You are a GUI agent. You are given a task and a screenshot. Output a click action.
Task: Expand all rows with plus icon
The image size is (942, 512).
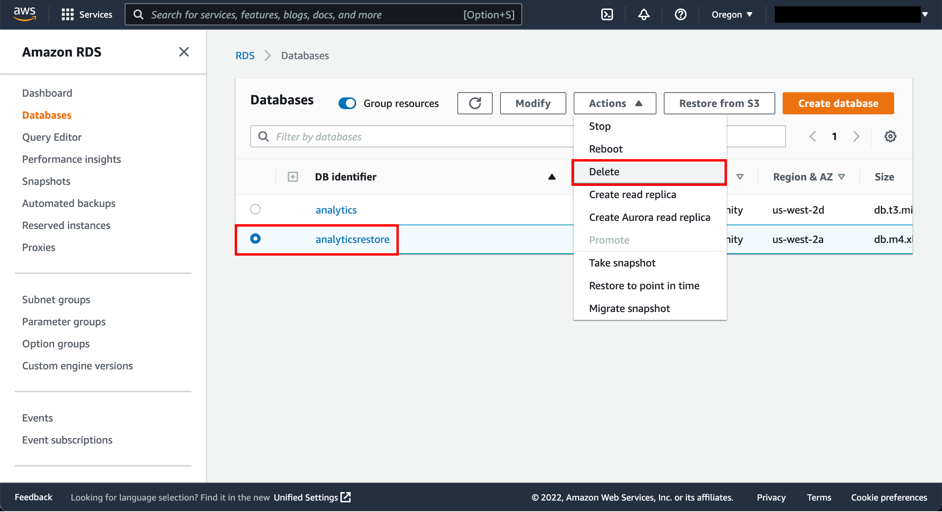click(x=292, y=177)
